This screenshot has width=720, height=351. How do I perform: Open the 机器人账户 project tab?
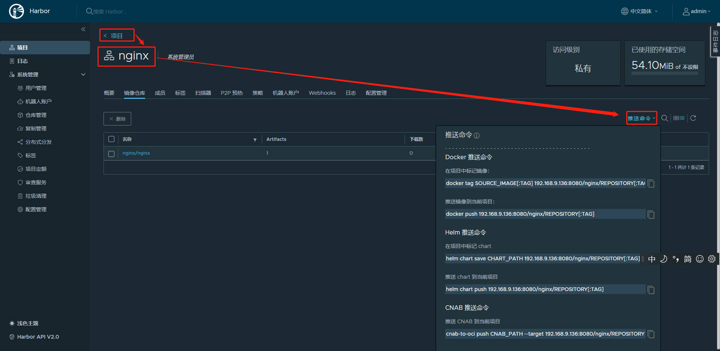(x=286, y=93)
